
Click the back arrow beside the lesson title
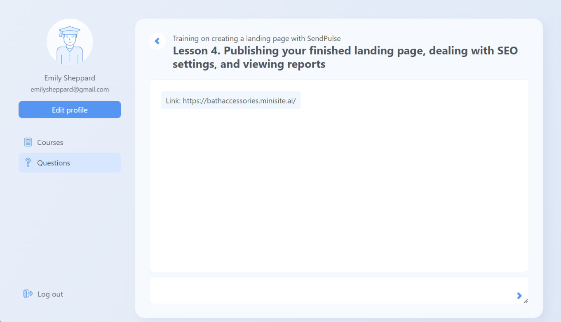157,41
